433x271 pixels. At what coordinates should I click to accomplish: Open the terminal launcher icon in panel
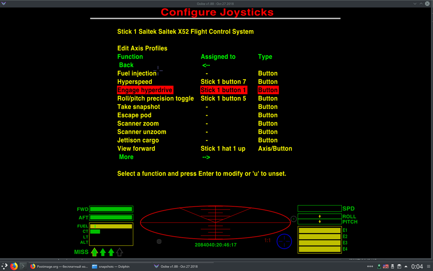click(x=23, y=266)
